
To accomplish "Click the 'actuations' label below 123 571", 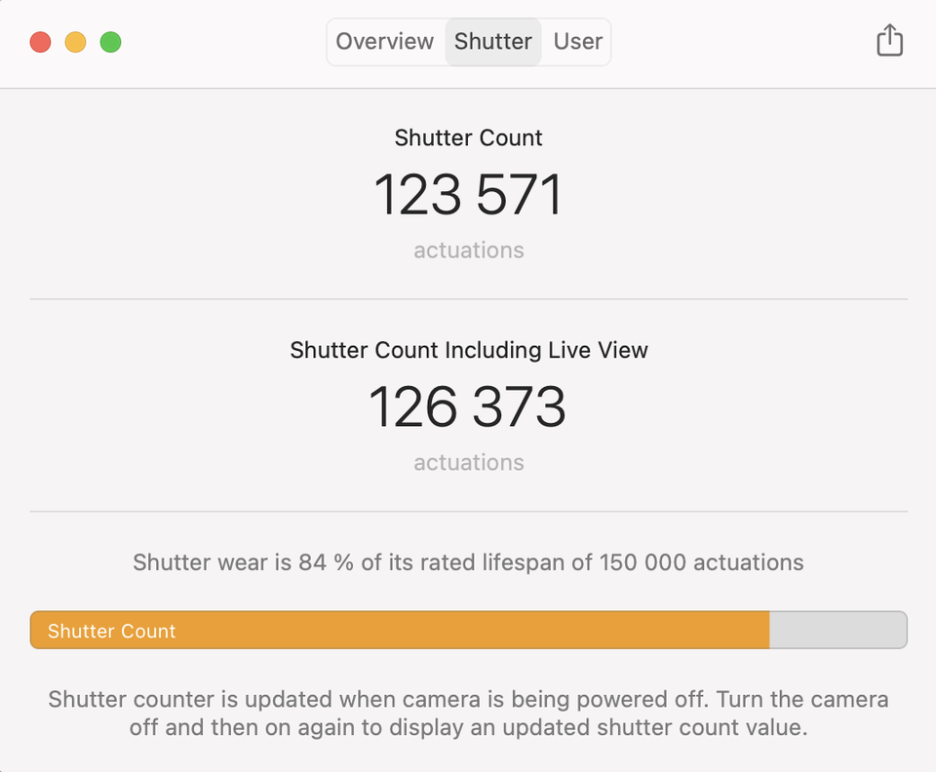I will (468, 251).
